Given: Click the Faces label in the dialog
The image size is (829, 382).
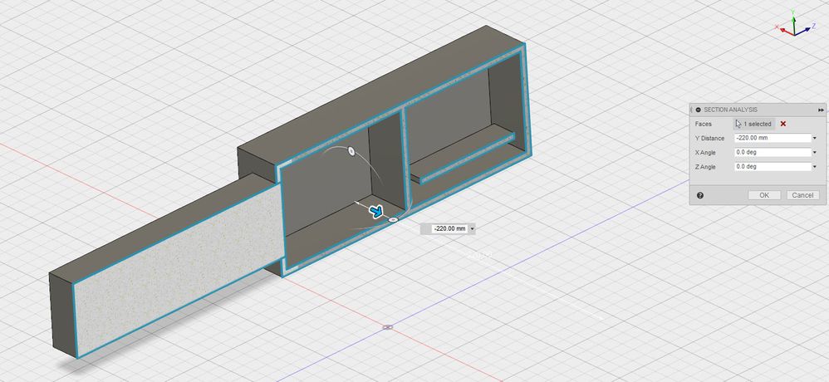Looking at the screenshot, I should pos(704,124).
